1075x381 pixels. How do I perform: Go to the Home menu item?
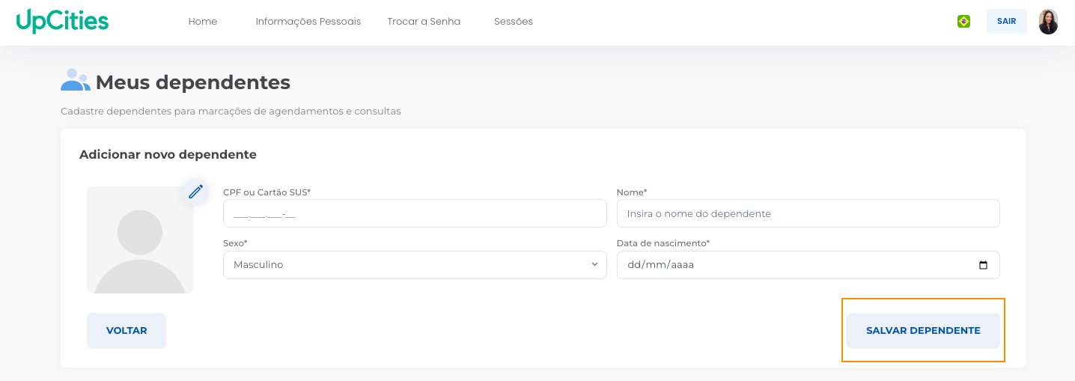pos(203,22)
